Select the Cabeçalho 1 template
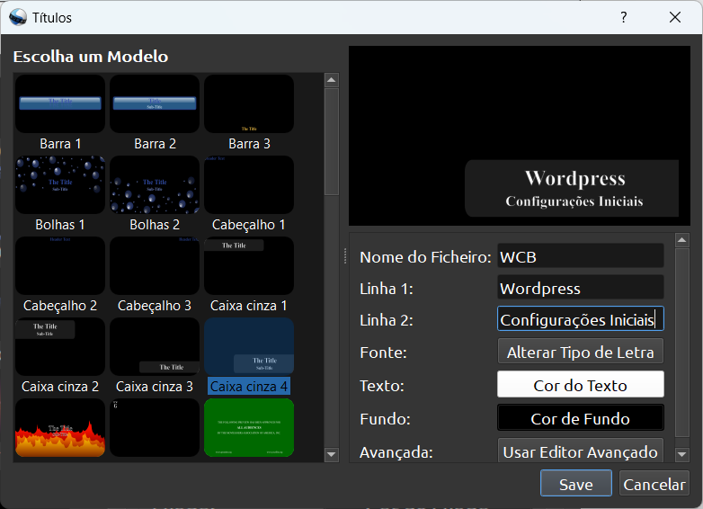Screen dimensions: 703x509 (249, 185)
